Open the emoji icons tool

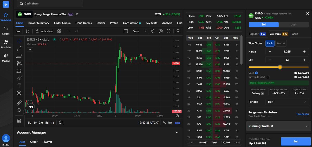19,93
